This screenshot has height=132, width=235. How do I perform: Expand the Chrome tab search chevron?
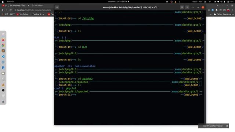218,5
